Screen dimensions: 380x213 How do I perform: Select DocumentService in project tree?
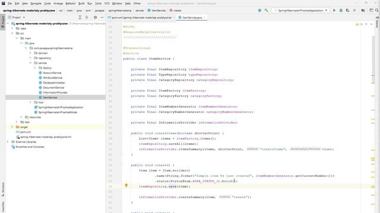[53, 88]
